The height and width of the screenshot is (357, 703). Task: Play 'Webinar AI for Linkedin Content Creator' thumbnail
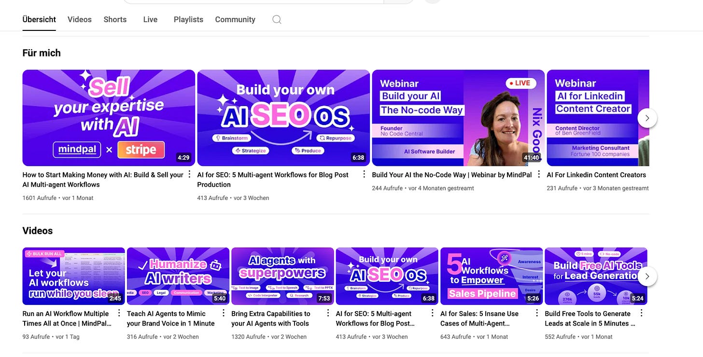598,118
